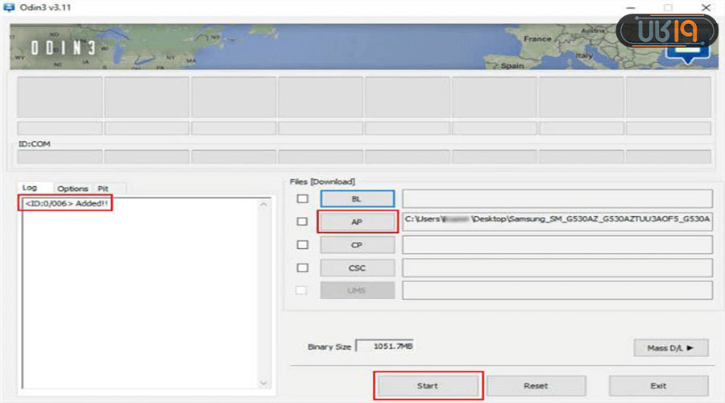This screenshot has width=725, height=403.
Task: Tick the AP file checkbox
Action: 302,221
